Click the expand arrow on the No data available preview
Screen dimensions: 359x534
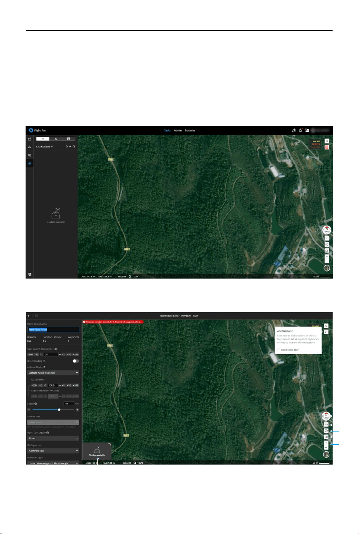click(x=110, y=444)
